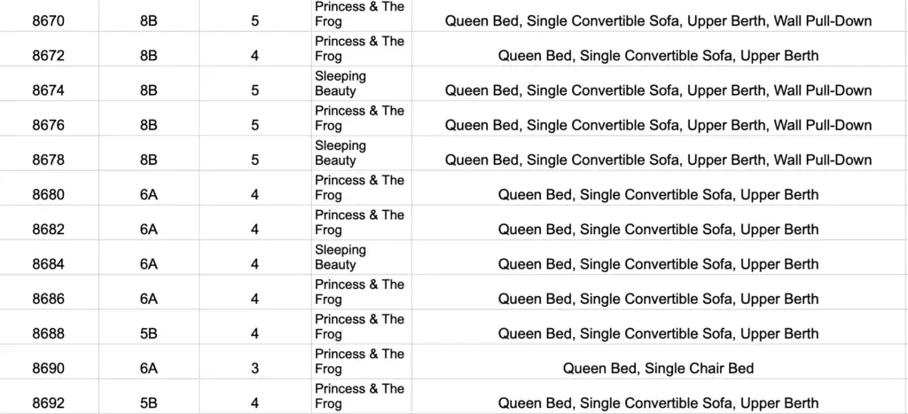
Task: Select occupancy cell showing 3 for room 8690
Action: (254, 369)
